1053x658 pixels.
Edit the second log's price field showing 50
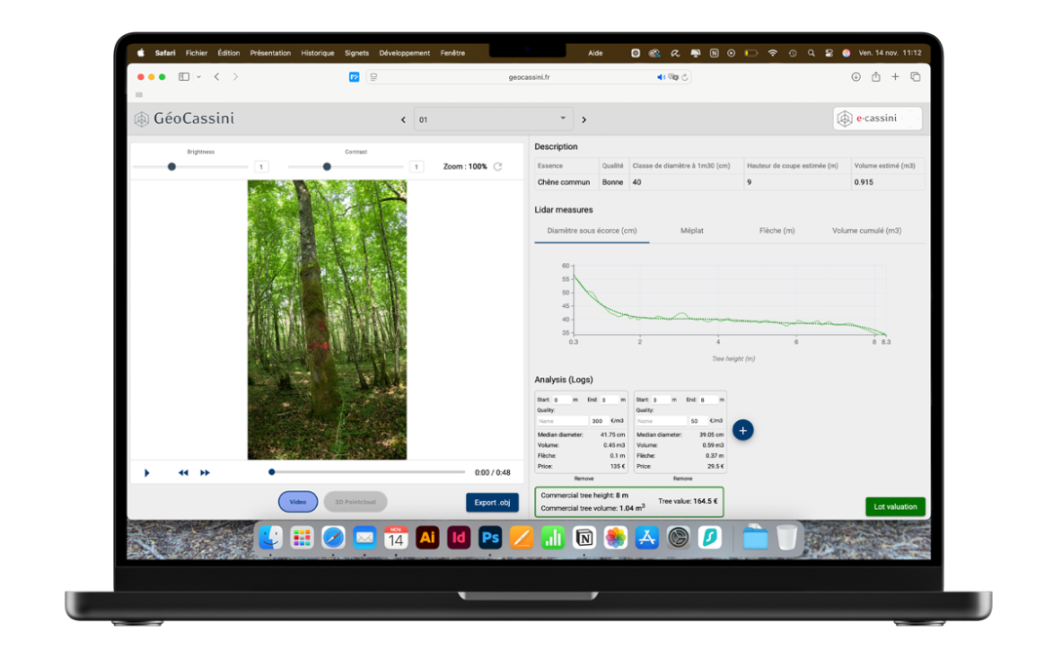pos(697,421)
